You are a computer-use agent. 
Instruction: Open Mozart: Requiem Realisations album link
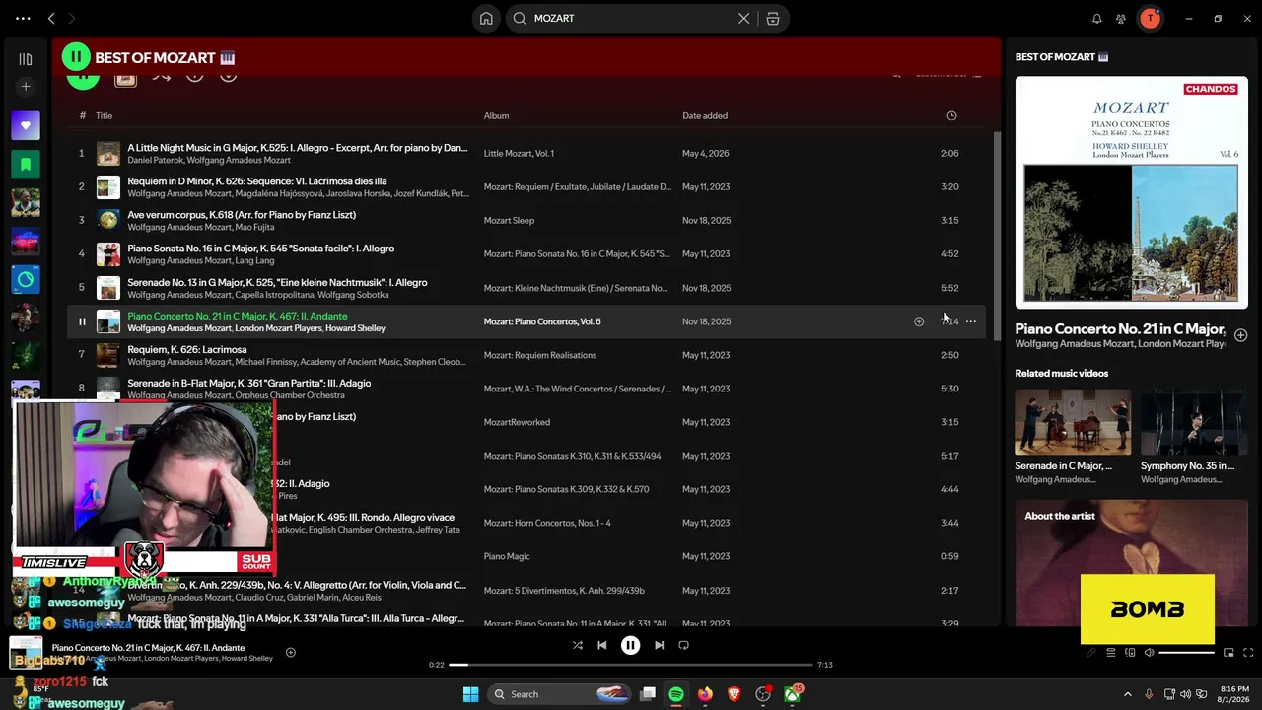click(540, 355)
